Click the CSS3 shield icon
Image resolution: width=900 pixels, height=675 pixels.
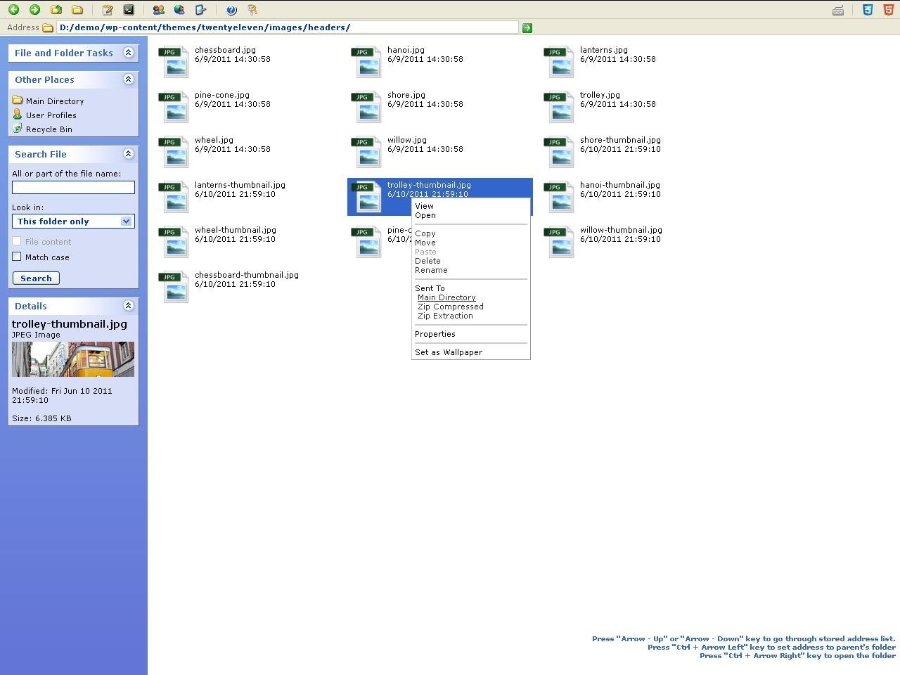pos(867,10)
